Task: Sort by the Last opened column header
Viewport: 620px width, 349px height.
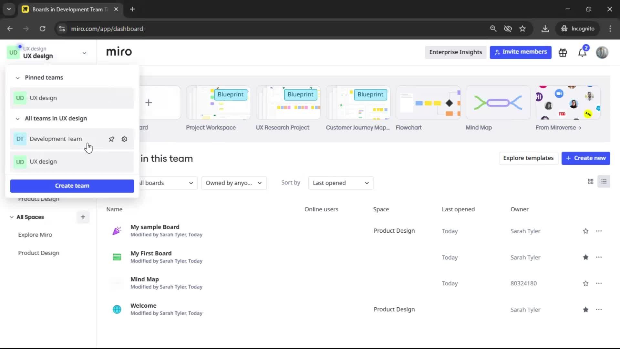Action: coord(458,209)
